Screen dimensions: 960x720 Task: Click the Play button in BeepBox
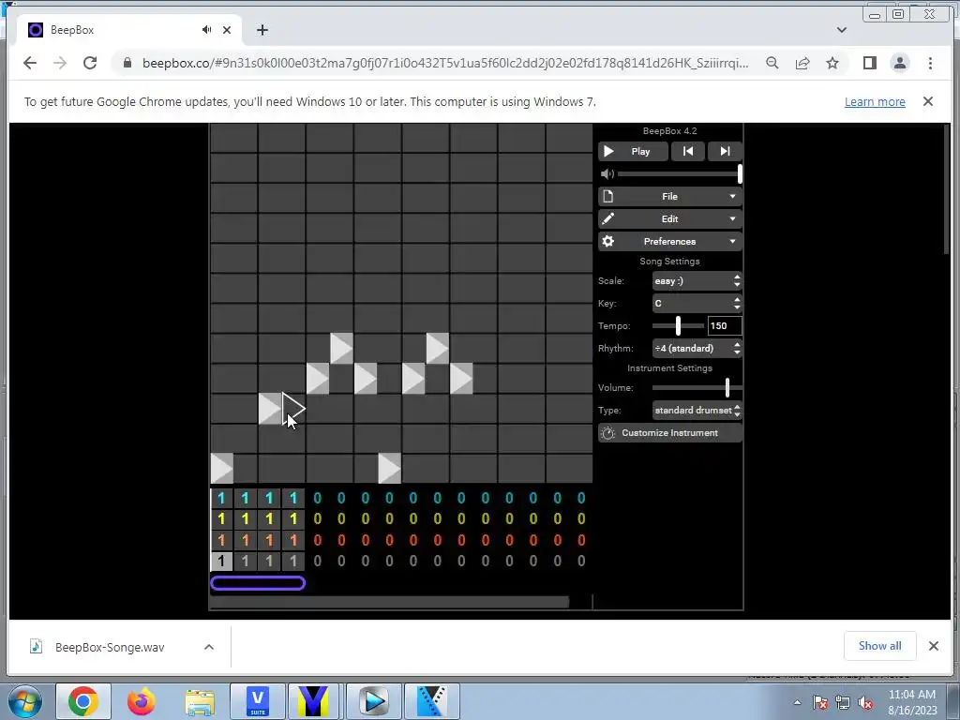[x=633, y=151]
